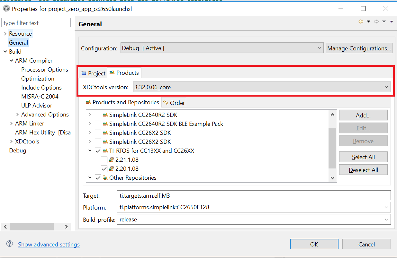Open the Show advanced settings link
397x258 pixels.
coord(49,244)
